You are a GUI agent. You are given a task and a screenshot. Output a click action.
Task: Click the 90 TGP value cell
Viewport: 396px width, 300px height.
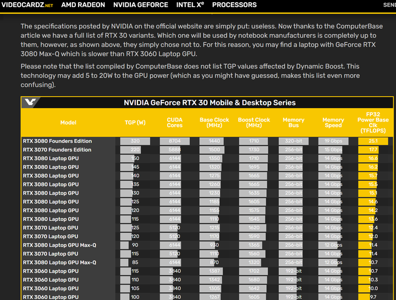click(135, 245)
